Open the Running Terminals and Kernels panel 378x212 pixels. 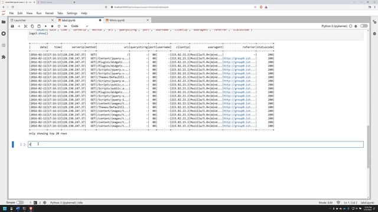(x=4, y=34)
